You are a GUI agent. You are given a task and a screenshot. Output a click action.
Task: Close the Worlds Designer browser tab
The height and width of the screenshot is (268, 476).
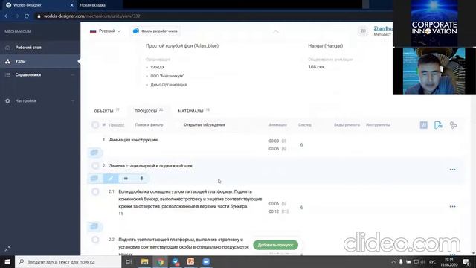pyautogui.click(x=72, y=5)
